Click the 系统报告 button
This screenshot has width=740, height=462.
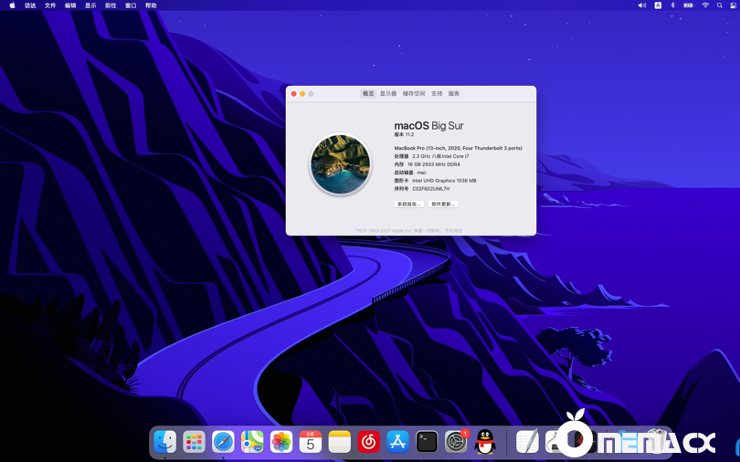click(408, 205)
